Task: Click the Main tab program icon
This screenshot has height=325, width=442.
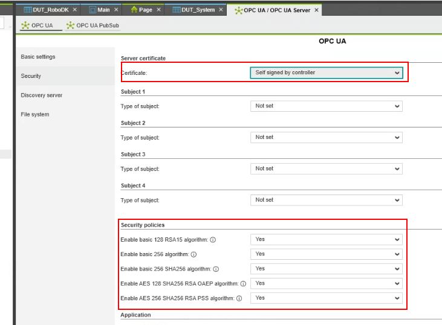Action: pos(93,10)
